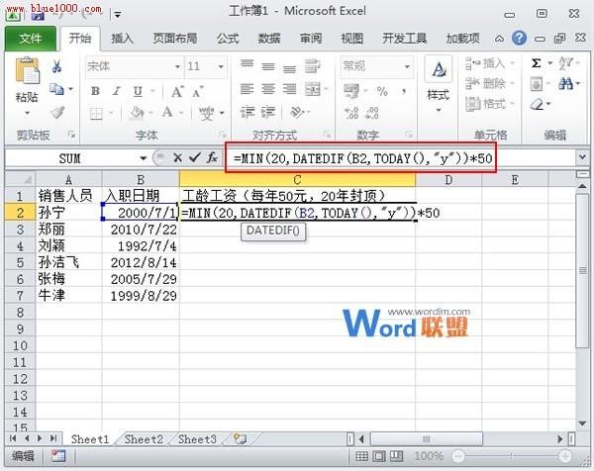Click Sort and Filter icon
Image resolution: width=594 pixels, height=471 pixels.
566,63
